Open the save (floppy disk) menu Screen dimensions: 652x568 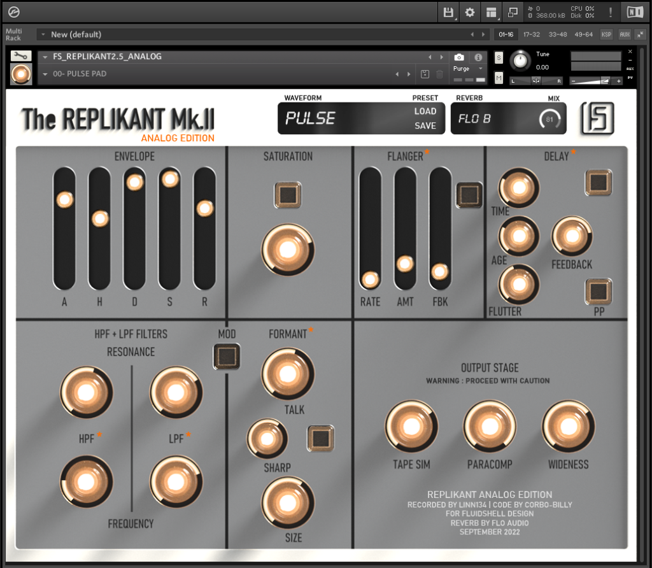448,13
